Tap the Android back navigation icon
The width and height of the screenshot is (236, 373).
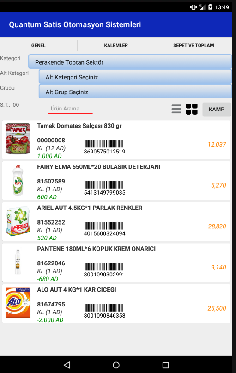click(67, 365)
